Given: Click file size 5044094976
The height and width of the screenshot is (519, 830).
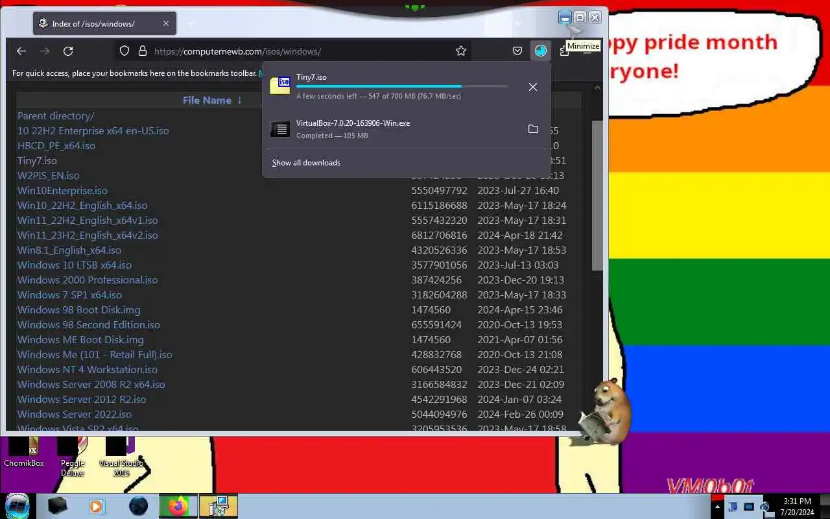Looking at the screenshot, I should [x=439, y=414].
